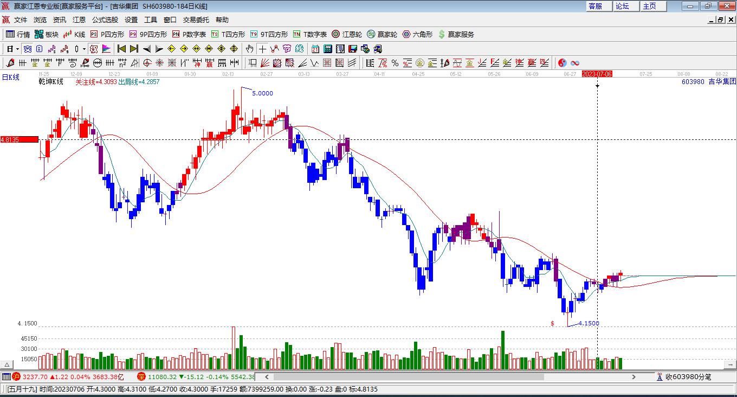Click the red-blue yin-yang icon
737x397 pixels.
pyautogui.click(x=563, y=63)
